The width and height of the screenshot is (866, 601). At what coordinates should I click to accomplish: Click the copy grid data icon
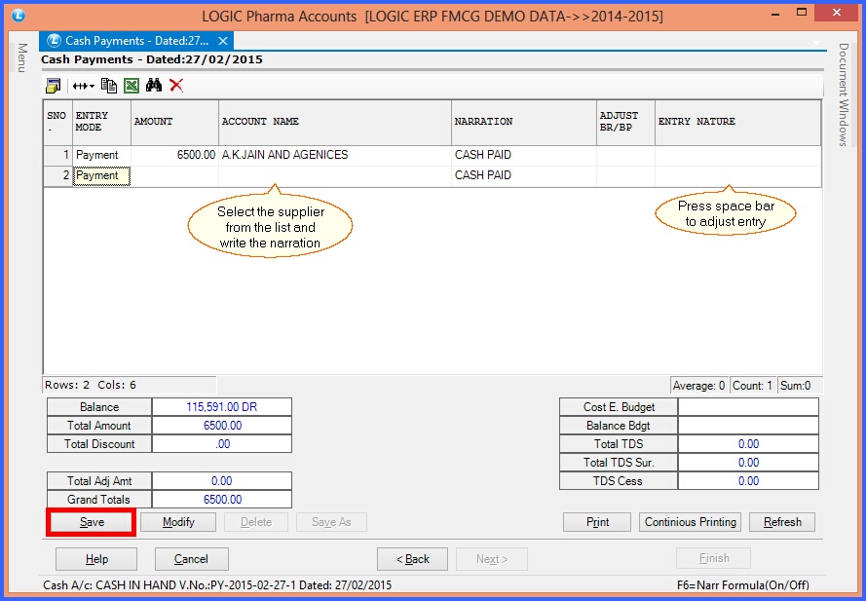[109, 86]
